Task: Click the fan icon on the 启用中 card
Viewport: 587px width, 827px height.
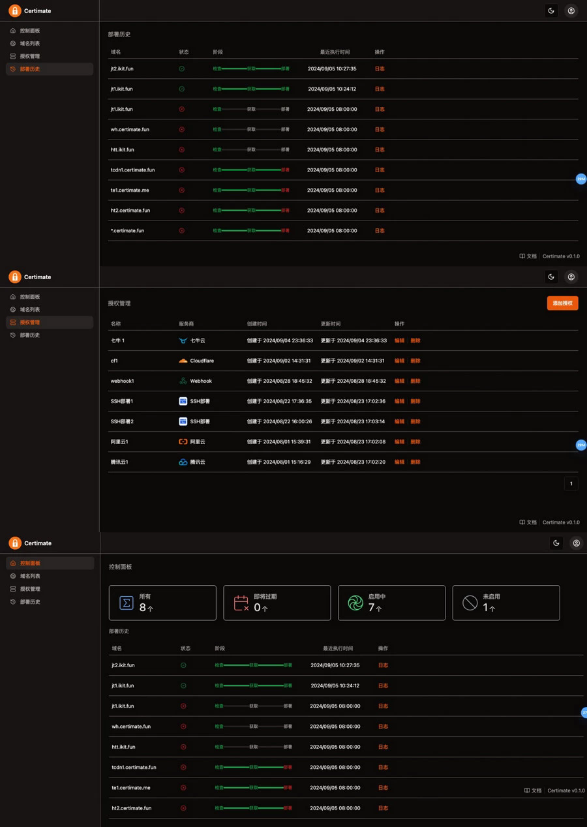Action: [x=355, y=603]
